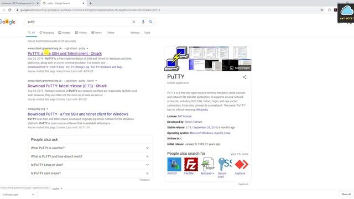Click Feedback below the knowledge panel
The image size is (354, 199).
point(243,184)
